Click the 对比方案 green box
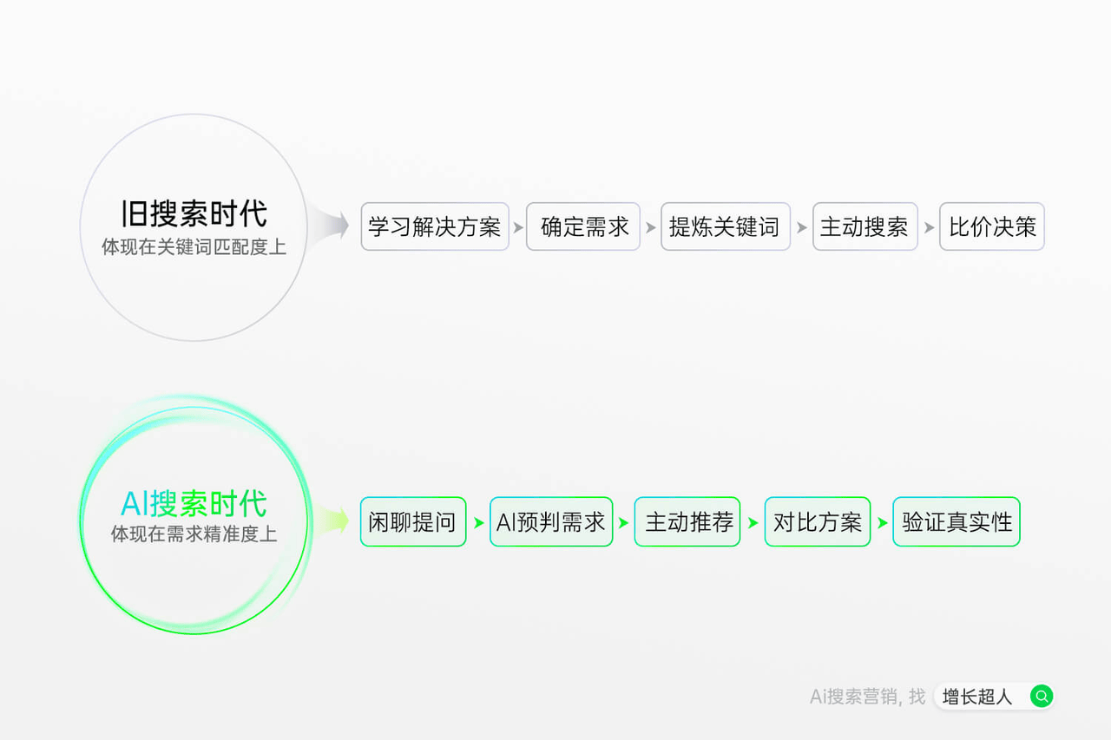 818,521
